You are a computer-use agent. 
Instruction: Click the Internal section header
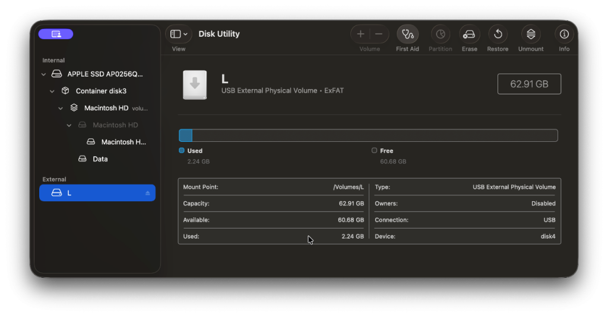[x=53, y=60]
